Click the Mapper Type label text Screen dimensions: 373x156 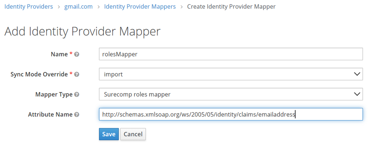pyautogui.click(x=54, y=94)
